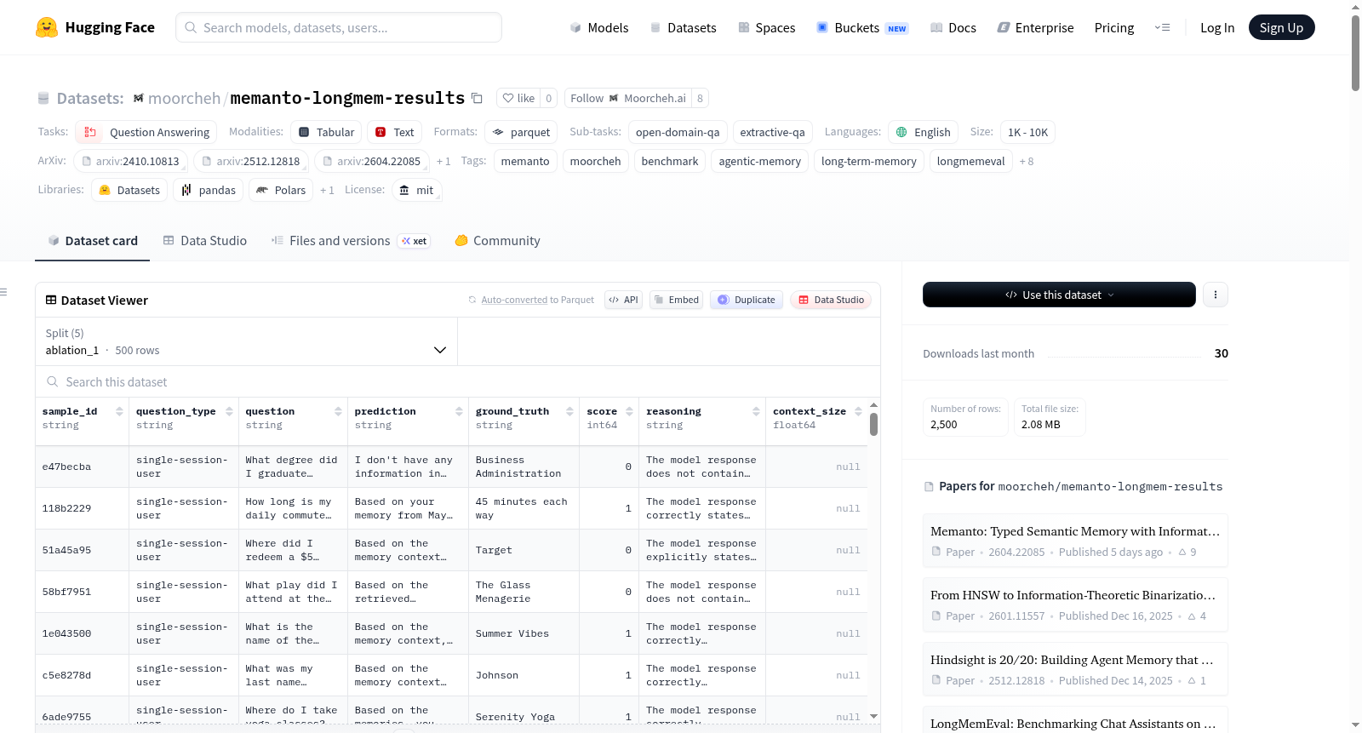Show the +1 more libraries

click(x=327, y=190)
